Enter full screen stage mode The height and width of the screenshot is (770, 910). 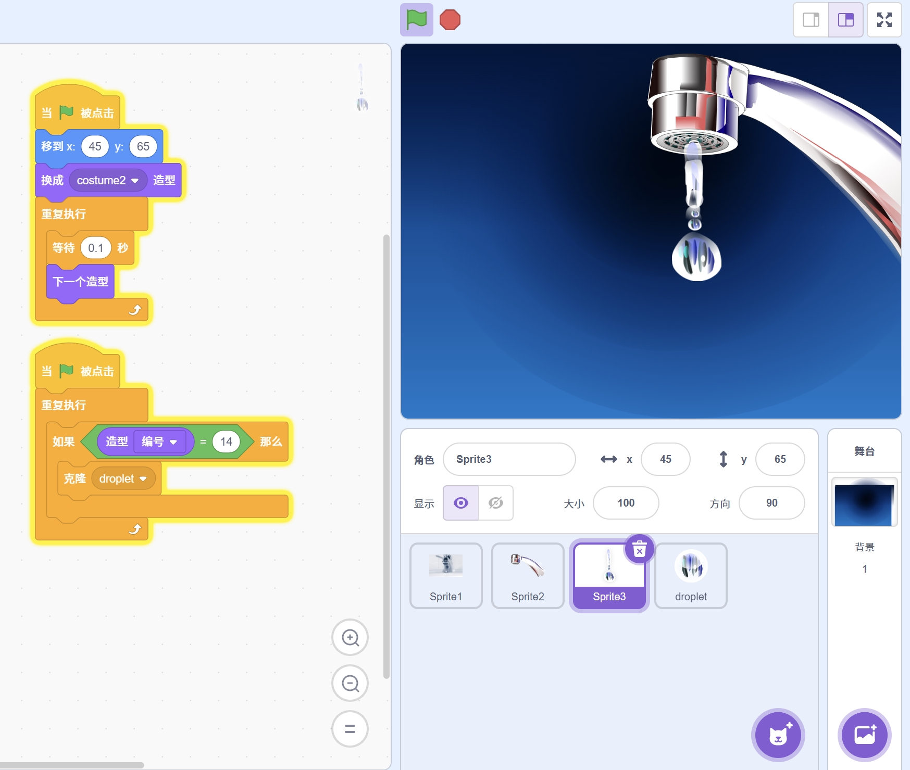pos(884,20)
